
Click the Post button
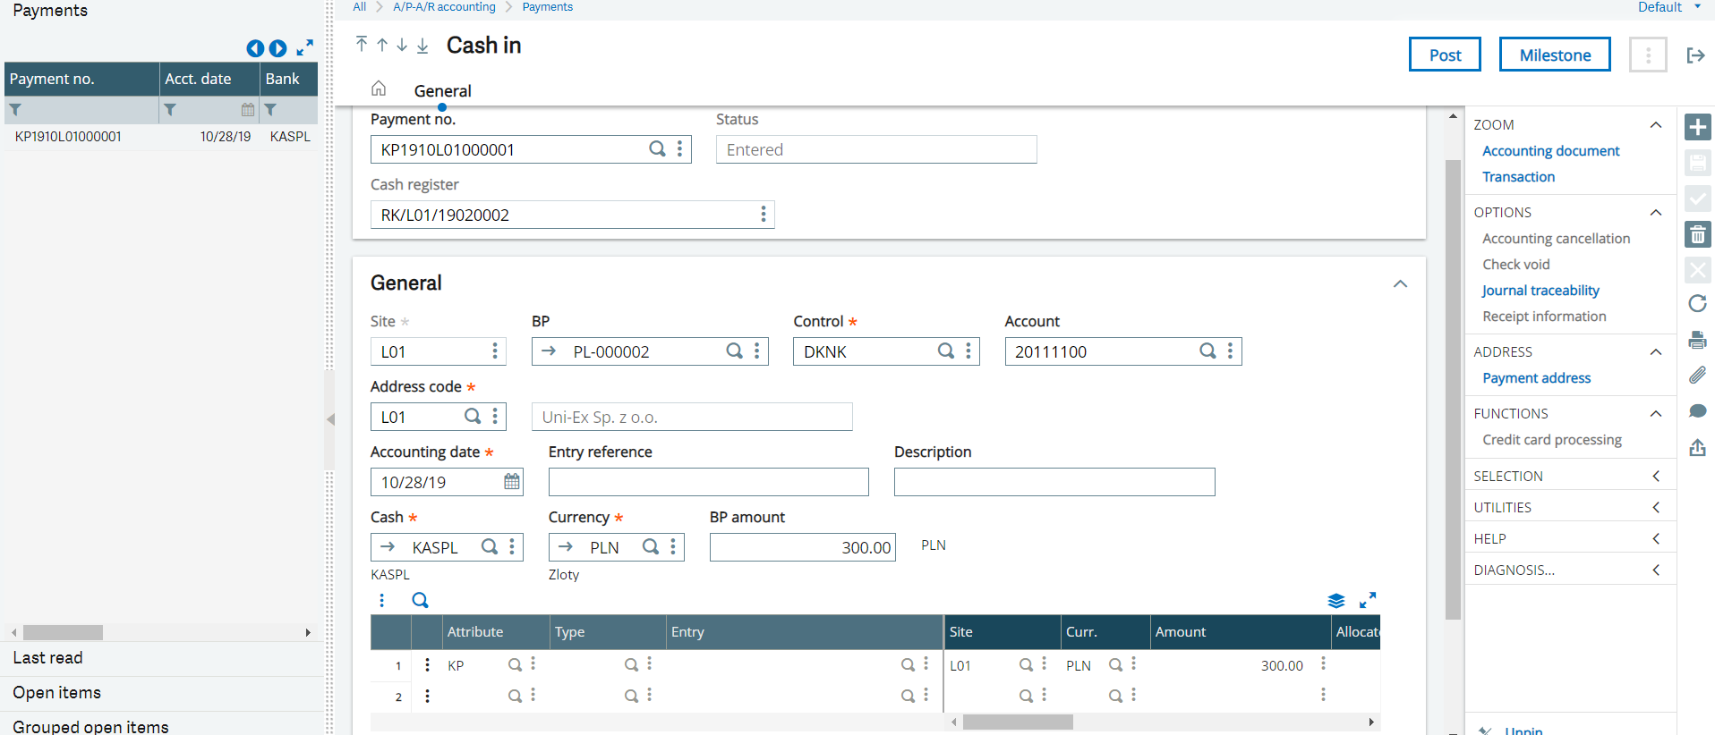tap(1444, 55)
